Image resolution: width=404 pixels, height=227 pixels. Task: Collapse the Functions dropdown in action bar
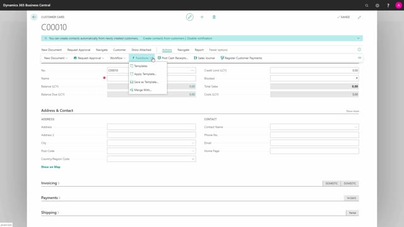pos(141,58)
